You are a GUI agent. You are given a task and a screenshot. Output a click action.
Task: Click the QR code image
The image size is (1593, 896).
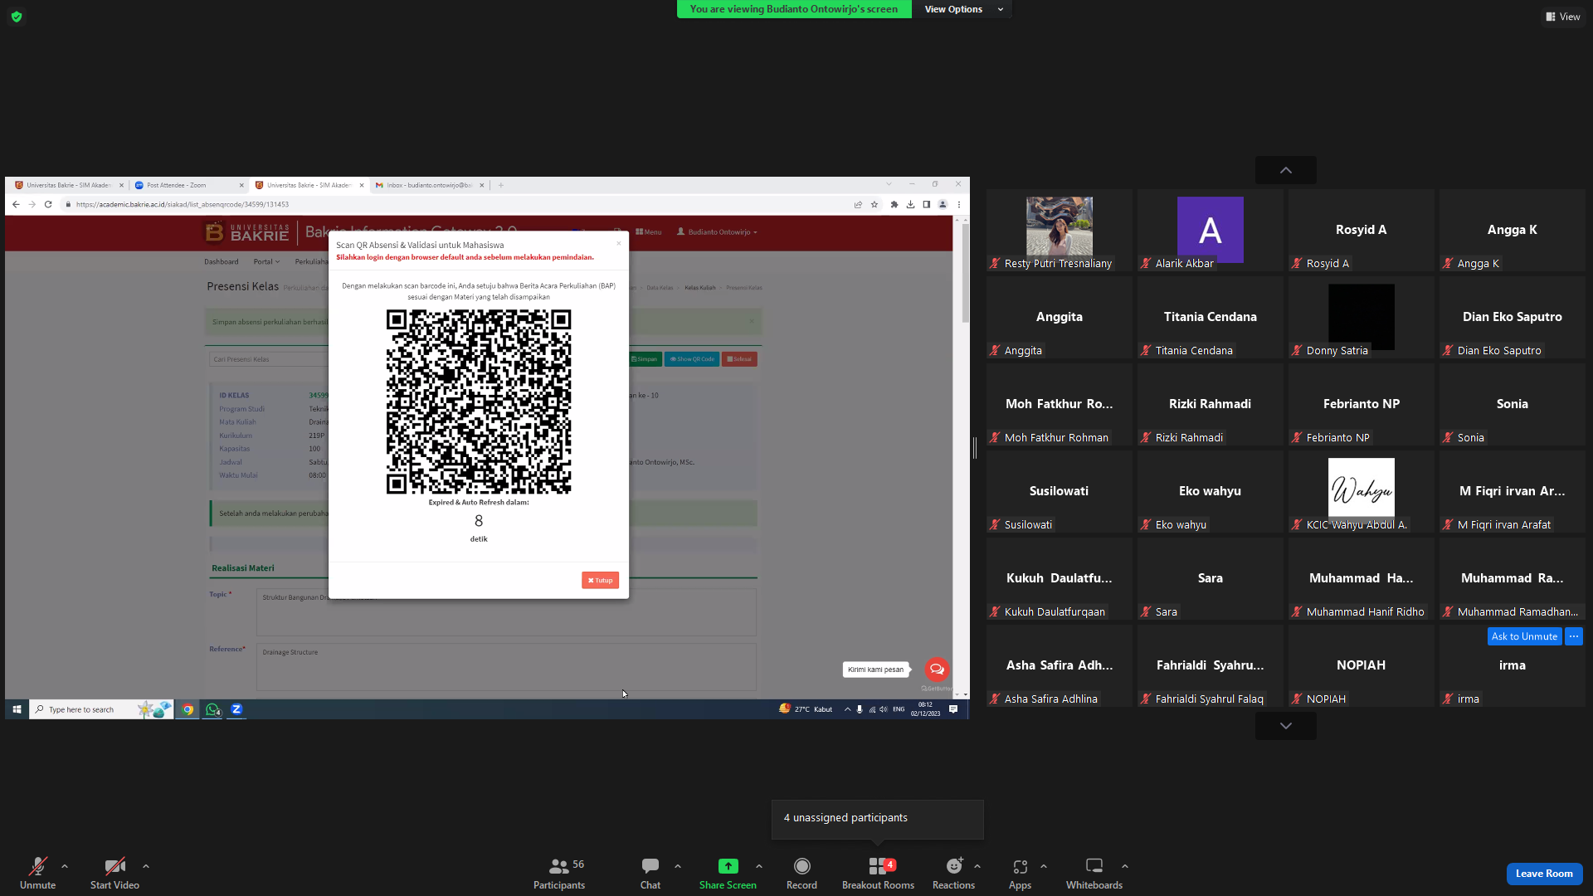click(479, 402)
